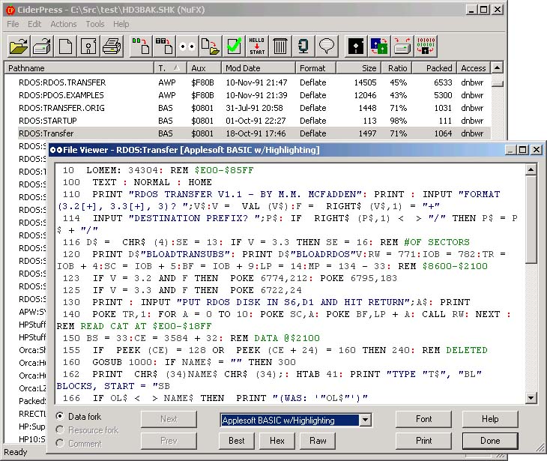Click the black disk sector viewer icon

(356, 46)
